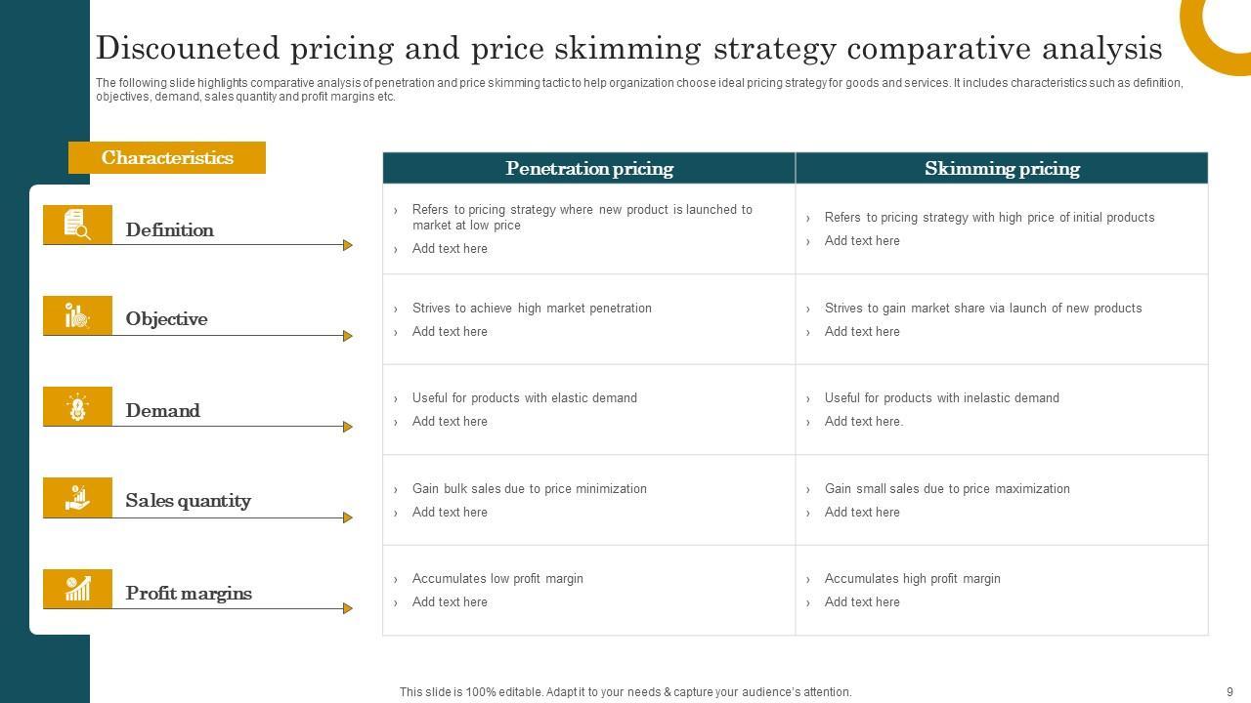The height and width of the screenshot is (703, 1251).
Task: Click 'Strives to achieve high market penetration' text
Action: point(532,308)
